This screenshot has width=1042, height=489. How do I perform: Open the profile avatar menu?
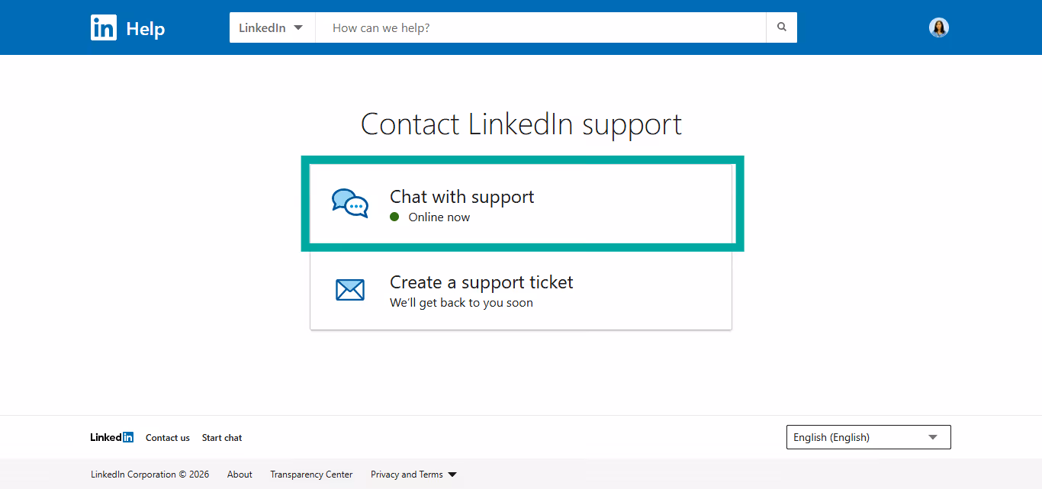tap(939, 27)
